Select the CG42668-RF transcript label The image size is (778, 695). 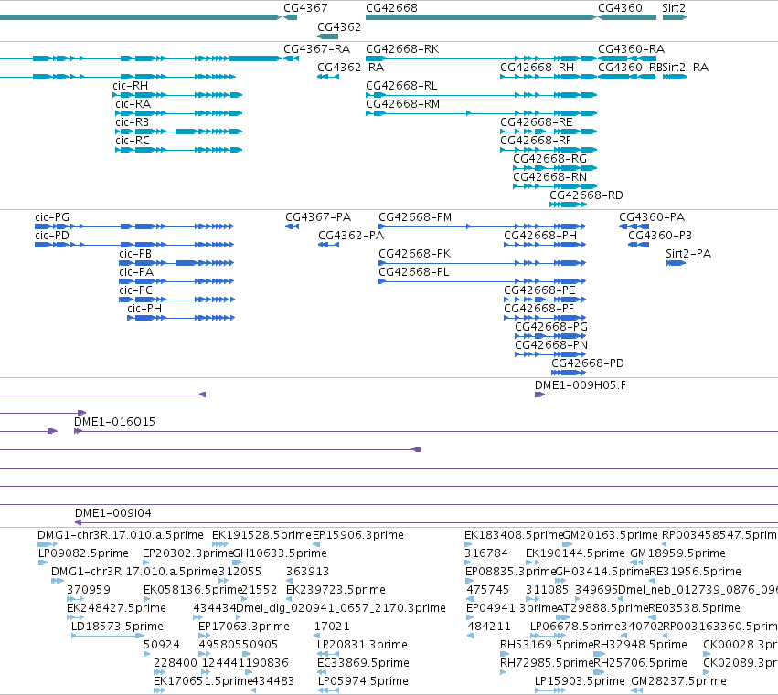pos(536,141)
